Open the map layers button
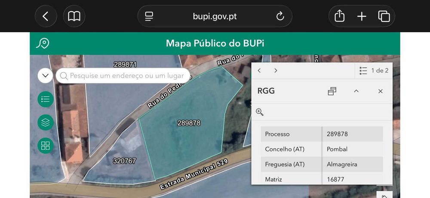This screenshot has width=430, height=198. click(x=46, y=122)
